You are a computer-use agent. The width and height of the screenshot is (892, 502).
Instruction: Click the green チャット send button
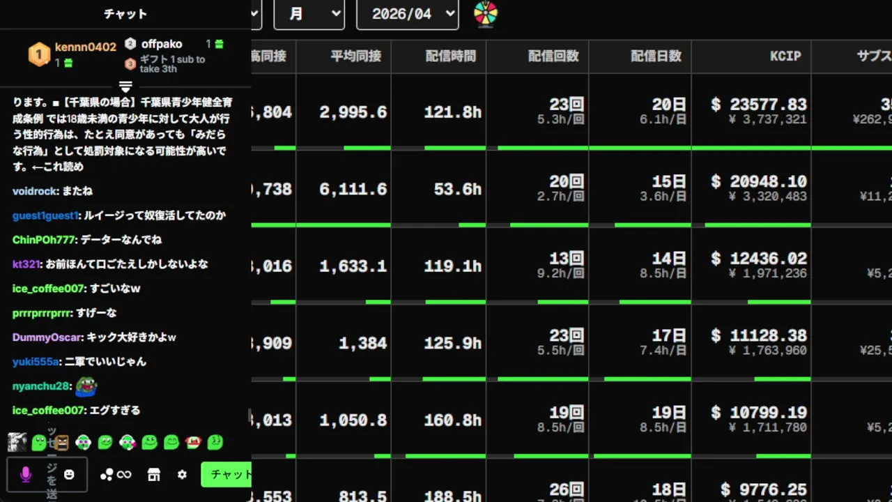click(226, 475)
